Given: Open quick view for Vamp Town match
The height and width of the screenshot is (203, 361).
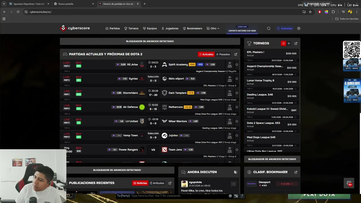Looking at the screenshot, I should tap(230, 135).
